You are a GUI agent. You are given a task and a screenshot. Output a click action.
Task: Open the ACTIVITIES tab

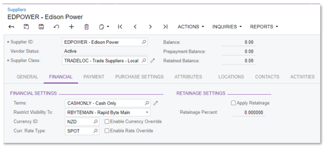coord(302,77)
